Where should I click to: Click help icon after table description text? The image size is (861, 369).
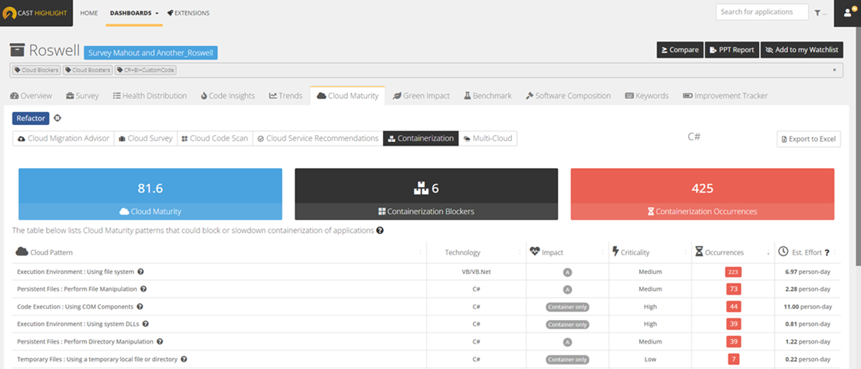[x=380, y=230]
